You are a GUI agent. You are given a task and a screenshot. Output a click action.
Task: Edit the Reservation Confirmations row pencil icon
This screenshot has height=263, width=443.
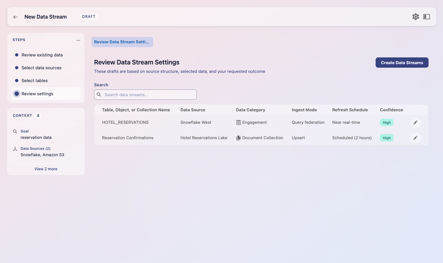pos(415,138)
